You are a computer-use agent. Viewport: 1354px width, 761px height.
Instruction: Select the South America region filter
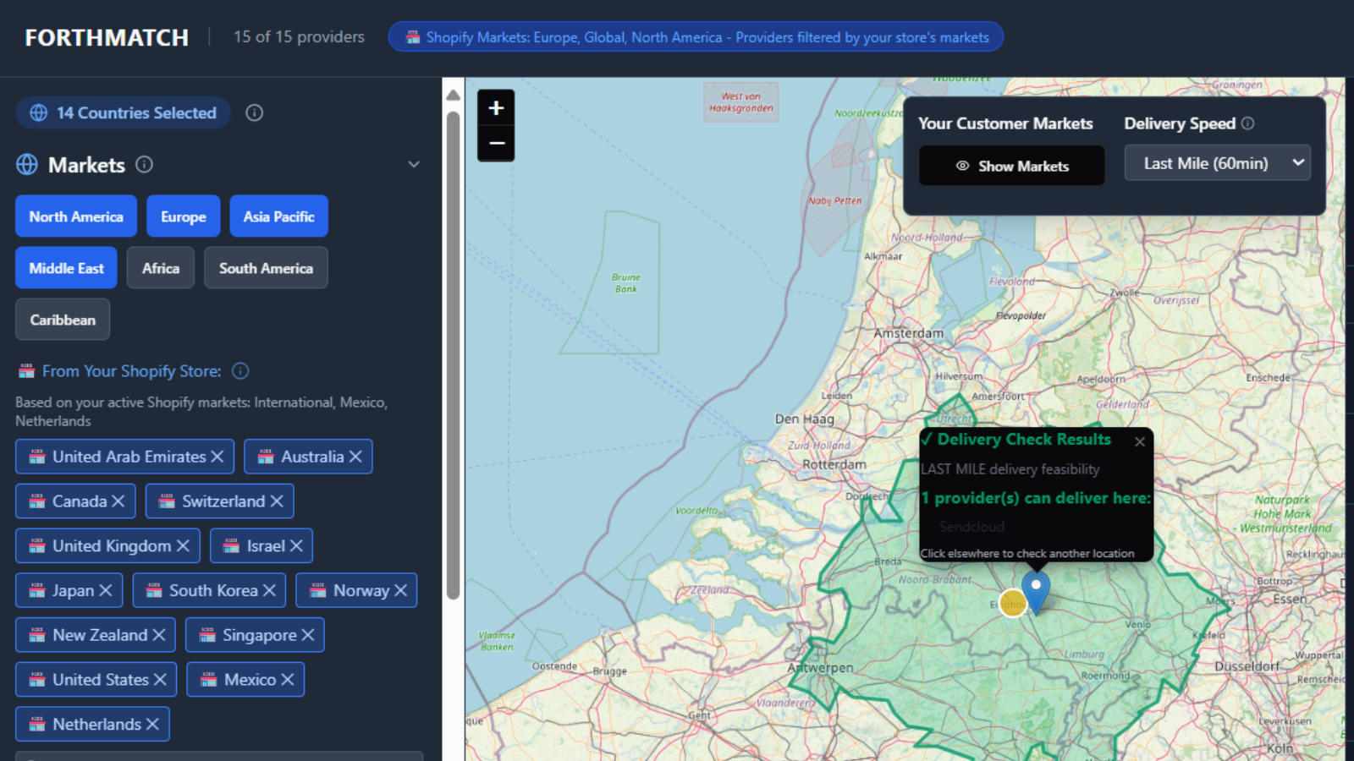click(266, 268)
